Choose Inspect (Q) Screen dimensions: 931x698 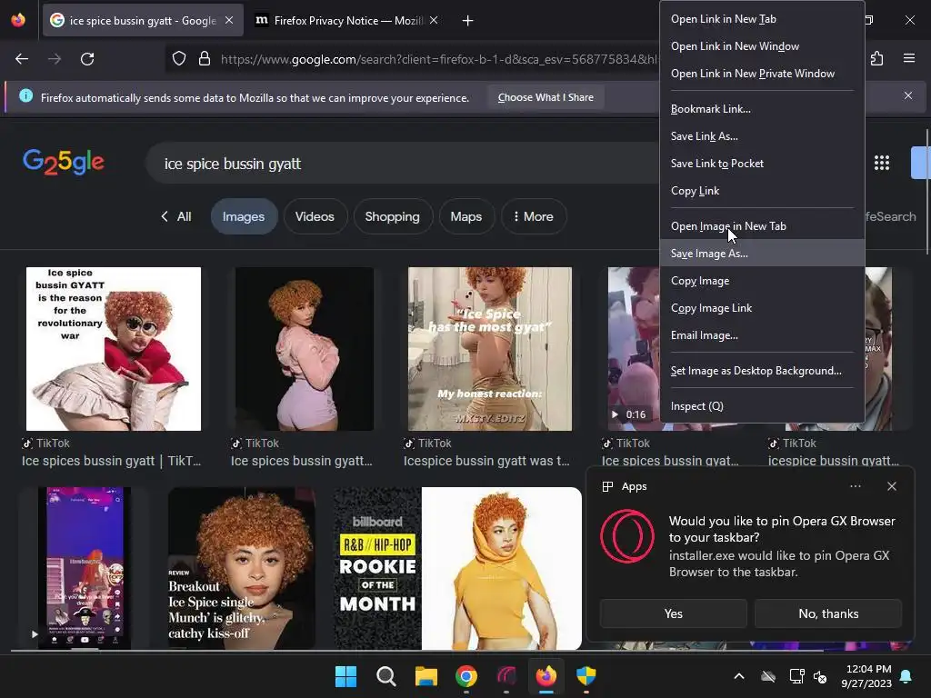point(762,406)
